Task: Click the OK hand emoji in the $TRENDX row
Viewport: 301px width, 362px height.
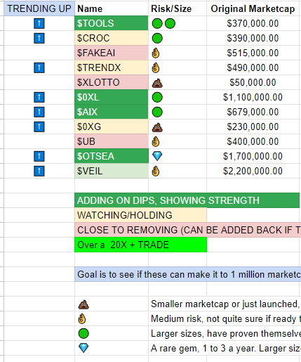Action: tap(156, 68)
